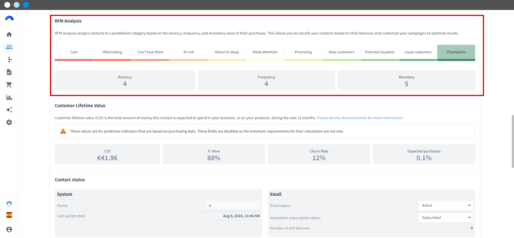Click the Number of soft bounces label
Image resolution: width=514 pixels, height=238 pixels.
point(290,228)
